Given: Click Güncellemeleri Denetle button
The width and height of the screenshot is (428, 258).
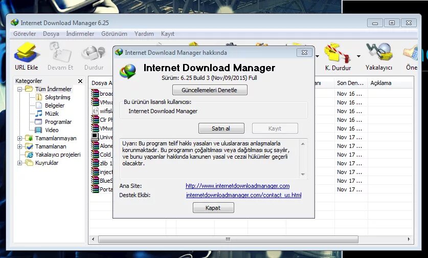Looking at the screenshot, I should (210, 90).
